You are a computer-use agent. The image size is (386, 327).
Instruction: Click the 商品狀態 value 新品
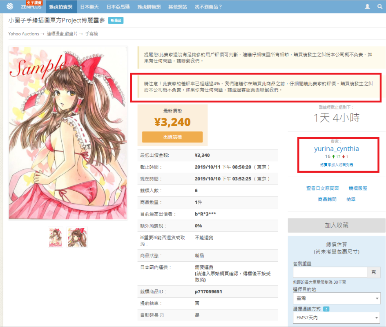point(199,256)
